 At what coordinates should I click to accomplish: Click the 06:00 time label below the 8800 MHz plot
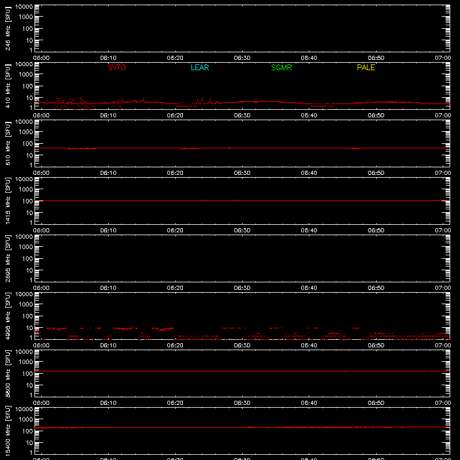pos(41,403)
